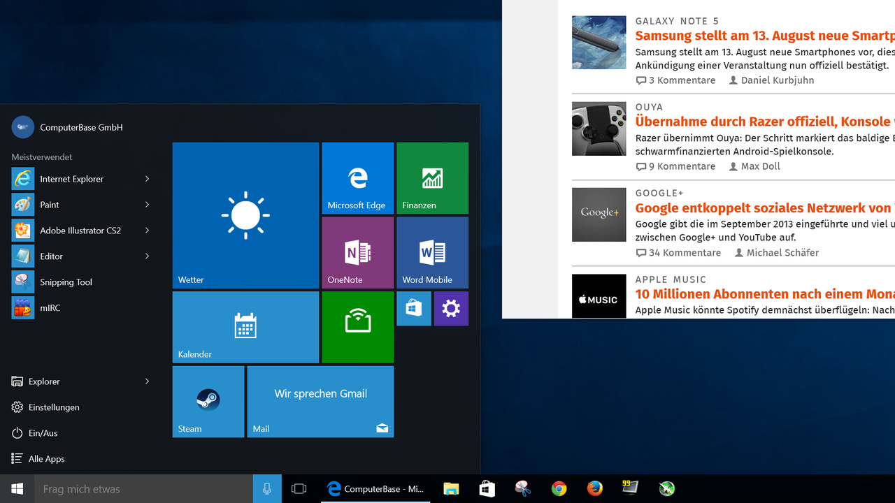Open the green wireless display tile
This screenshot has width=895, height=503.
tap(357, 327)
